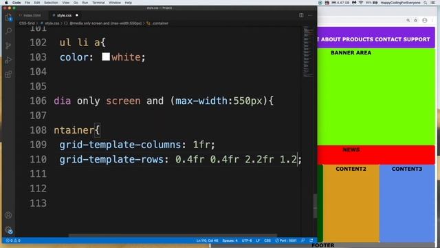Open the Selection menu

point(51,3)
